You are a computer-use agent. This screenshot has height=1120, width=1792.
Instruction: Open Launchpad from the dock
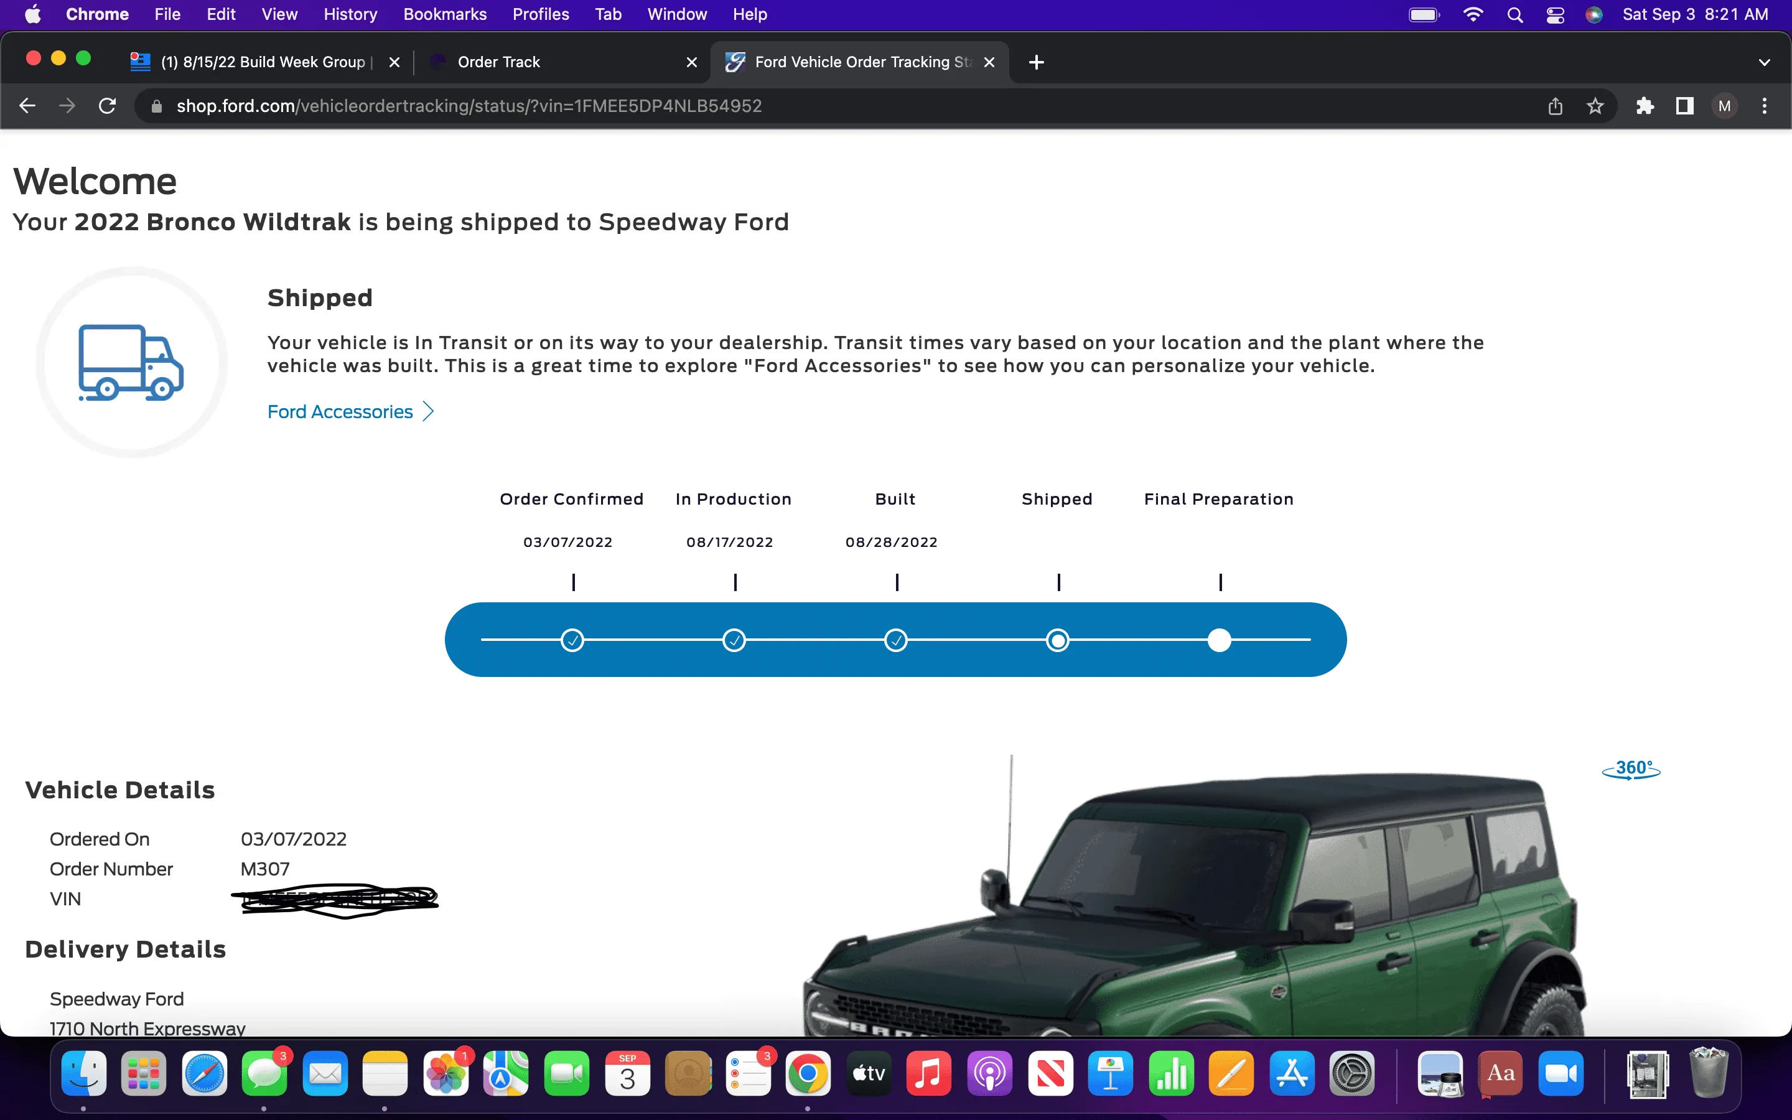click(x=144, y=1073)
